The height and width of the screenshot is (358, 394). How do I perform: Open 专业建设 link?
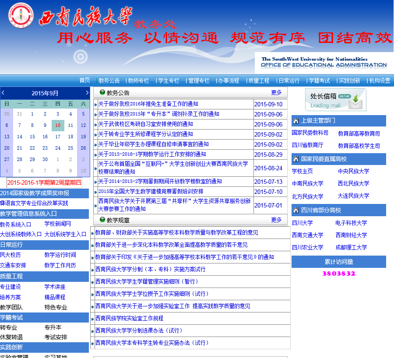[11, 287]
